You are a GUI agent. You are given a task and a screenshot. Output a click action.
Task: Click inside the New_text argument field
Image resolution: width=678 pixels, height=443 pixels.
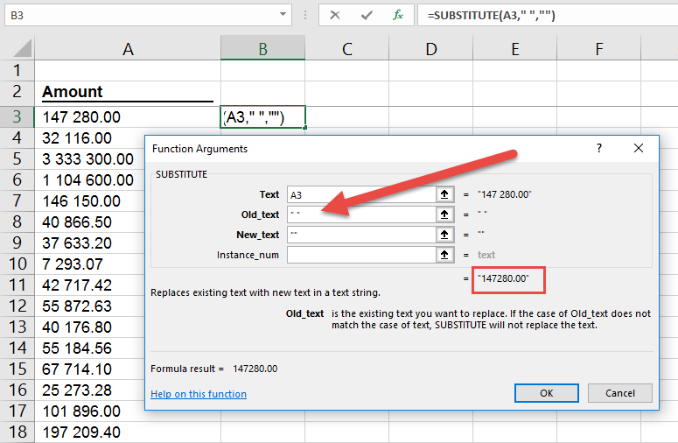(359, 235)
